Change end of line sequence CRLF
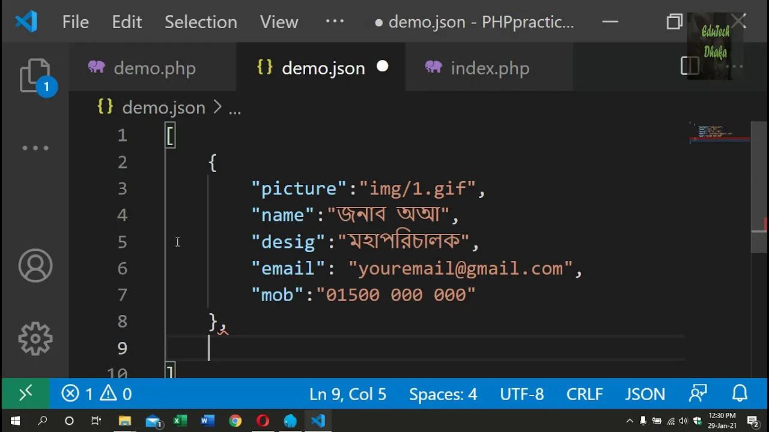The image size is (769, 432). (585, 394)
